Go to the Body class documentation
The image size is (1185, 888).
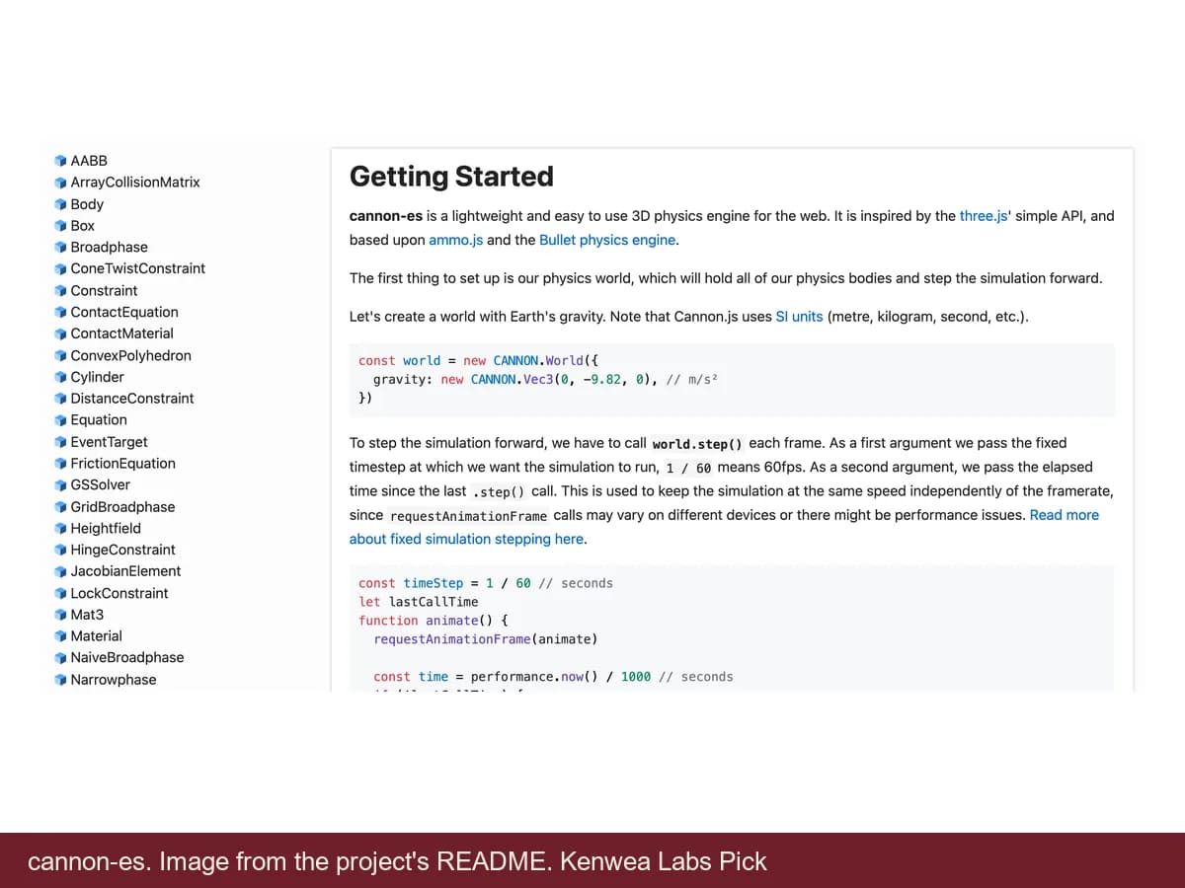pos(87,204)
